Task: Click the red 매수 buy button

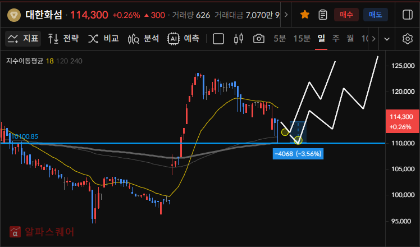Action: [x=346, y=15]
